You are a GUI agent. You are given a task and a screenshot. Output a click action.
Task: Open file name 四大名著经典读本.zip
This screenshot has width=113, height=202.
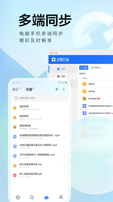(x=31, y=164)
